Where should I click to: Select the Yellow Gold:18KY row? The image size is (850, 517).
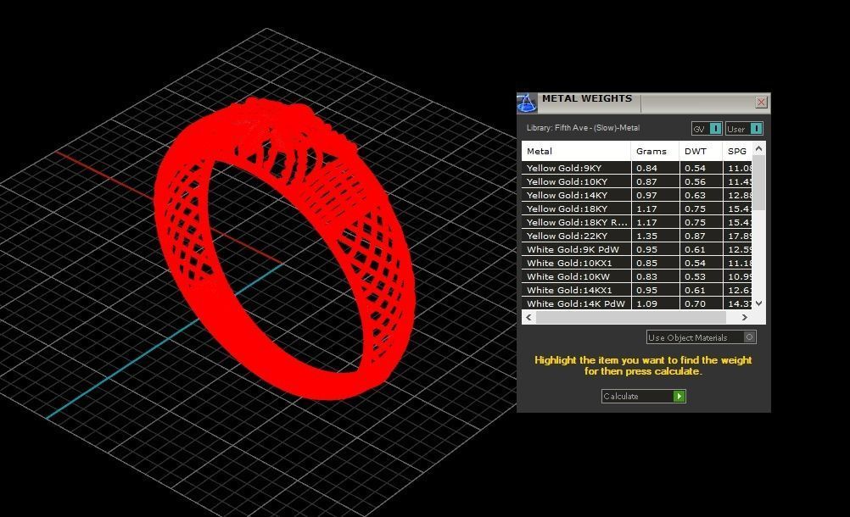tap(637, 208)
